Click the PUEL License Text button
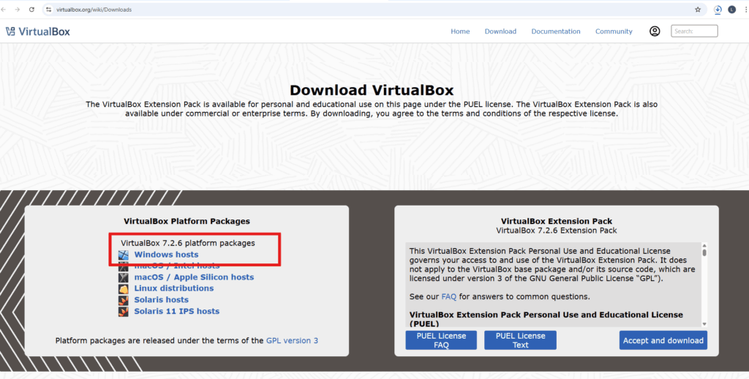This screenshot has width=749, height=379. (x=520, y=340)
